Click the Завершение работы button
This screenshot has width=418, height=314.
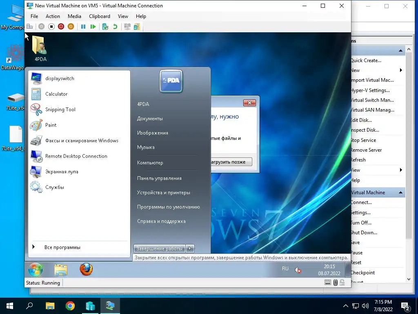click(160, 249)
